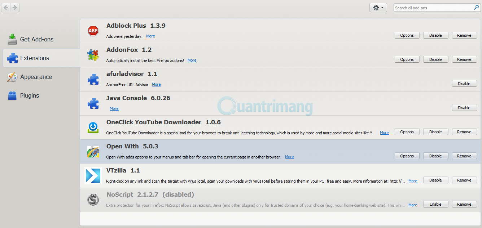Click the Appearance paintbrush icon
Viewport: 482px width, 228px height.
(x=12, y=77)
